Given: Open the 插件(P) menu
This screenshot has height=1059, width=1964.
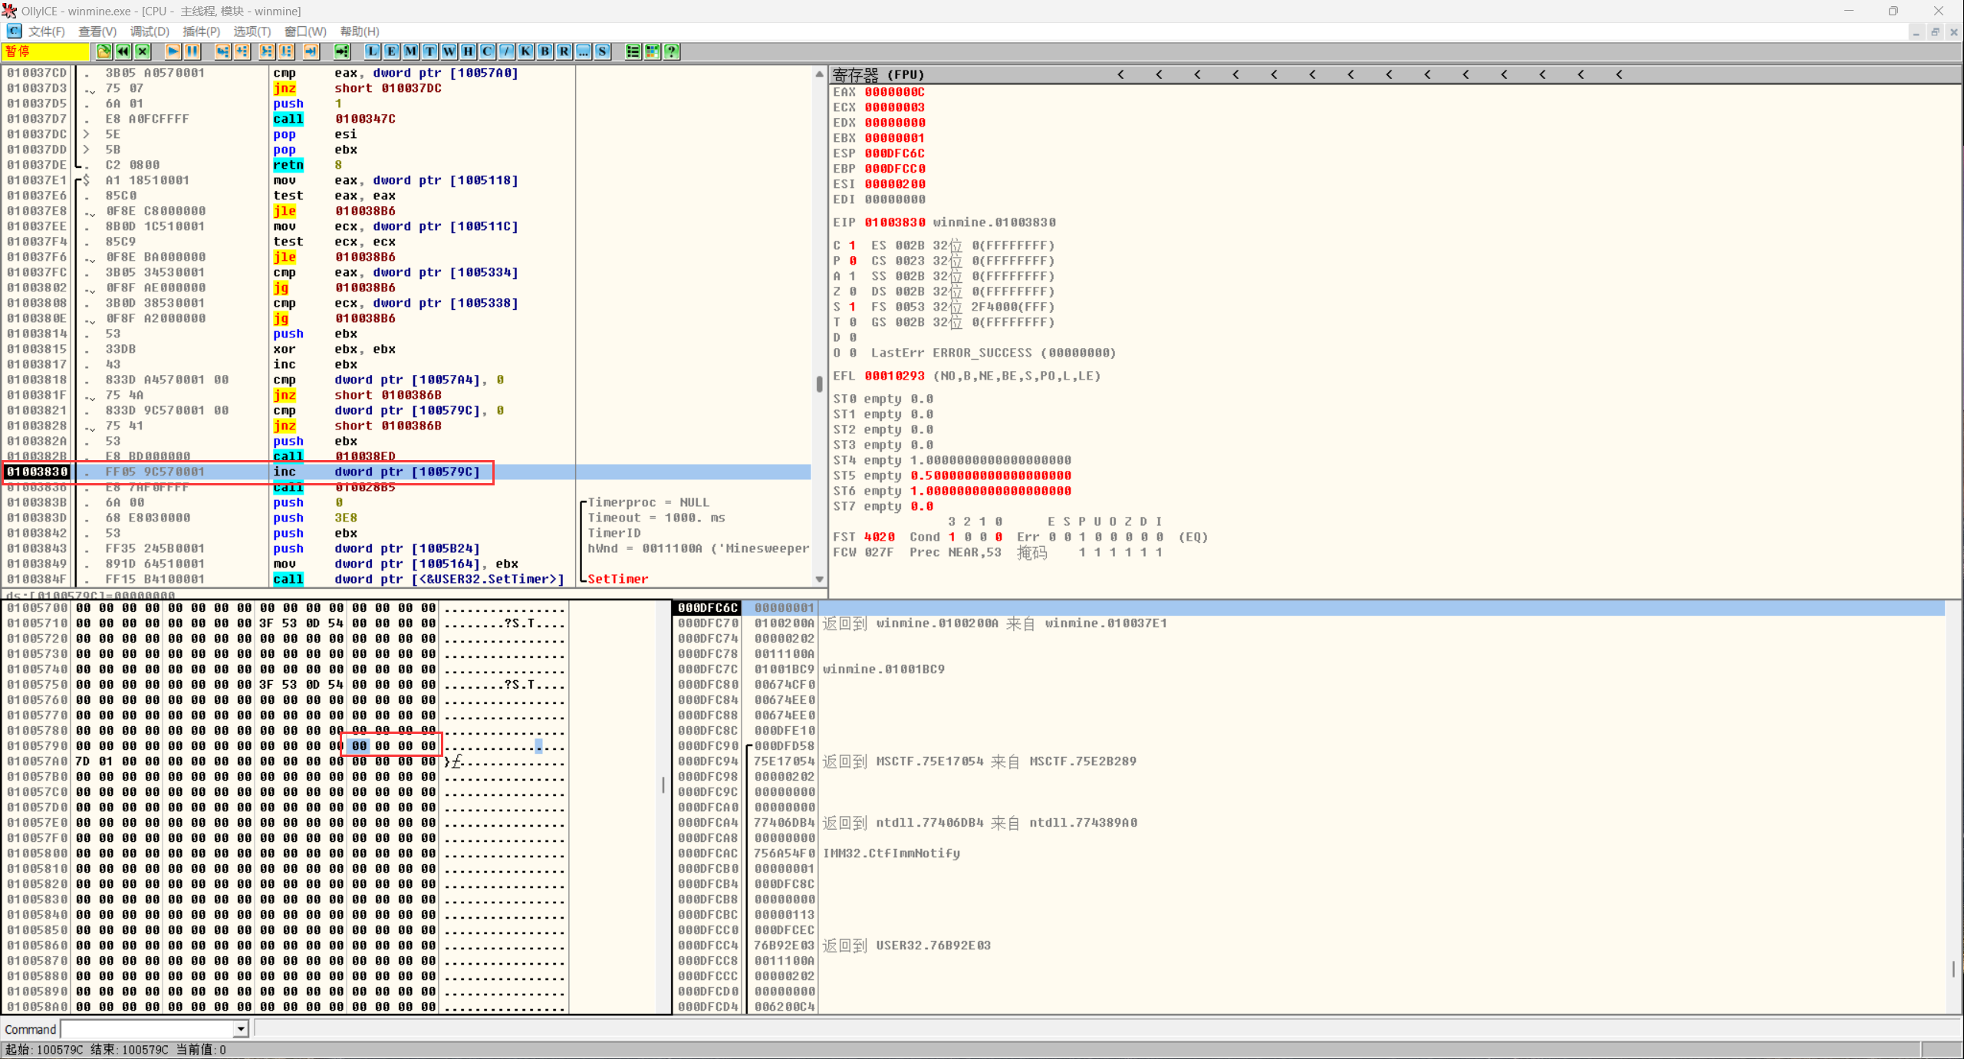Looking at the screenshot, I should point(201,31).
